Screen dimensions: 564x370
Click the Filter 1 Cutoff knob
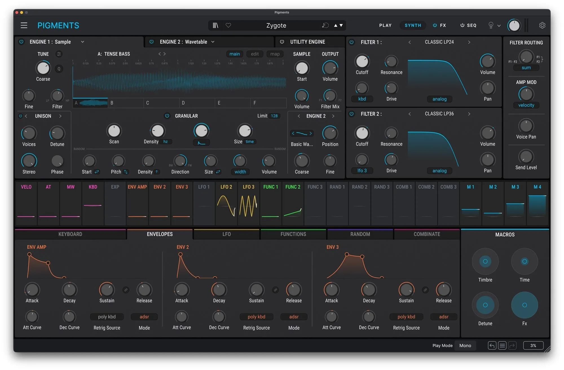click(x=362, y=61)
